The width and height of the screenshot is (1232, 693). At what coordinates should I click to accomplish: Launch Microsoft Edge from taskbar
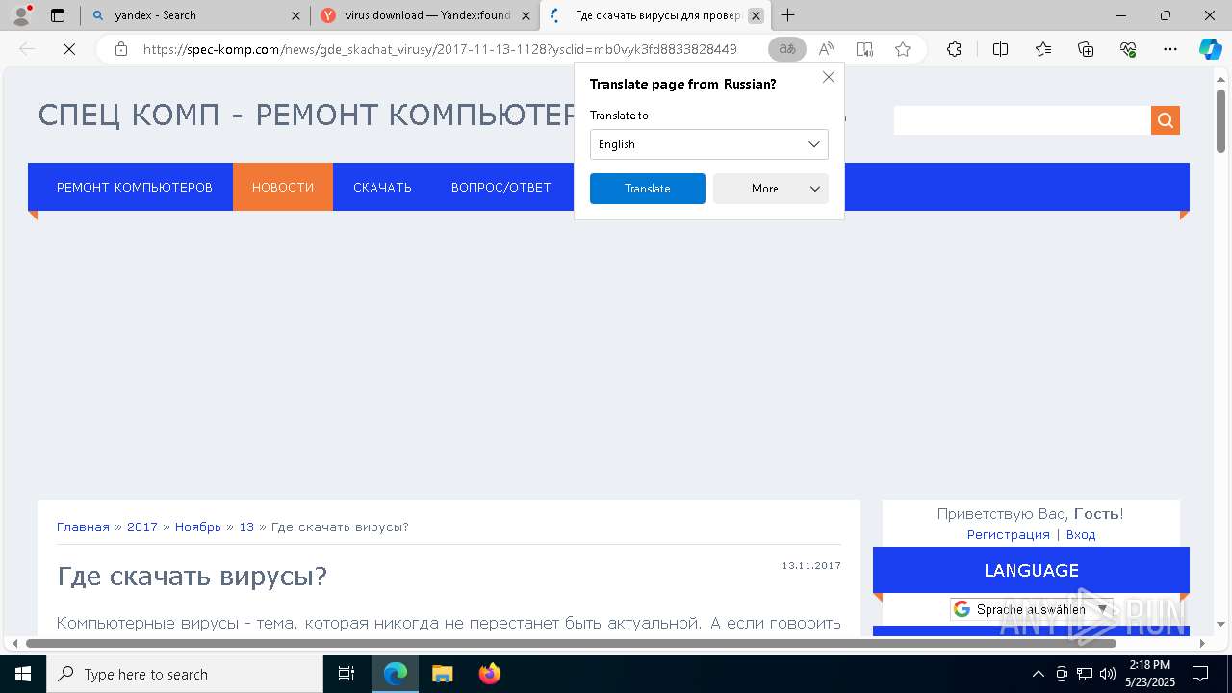(396, 674)
